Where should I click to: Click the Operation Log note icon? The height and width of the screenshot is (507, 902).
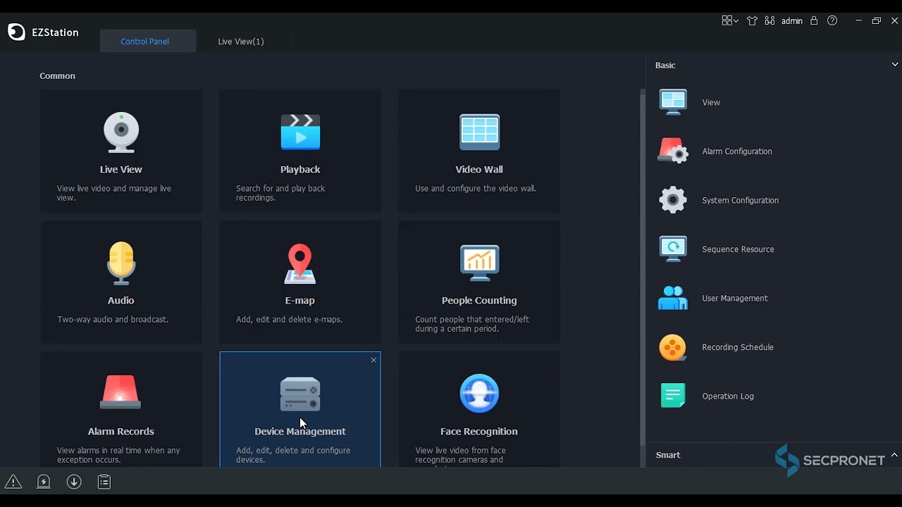[x=673, y=396]
